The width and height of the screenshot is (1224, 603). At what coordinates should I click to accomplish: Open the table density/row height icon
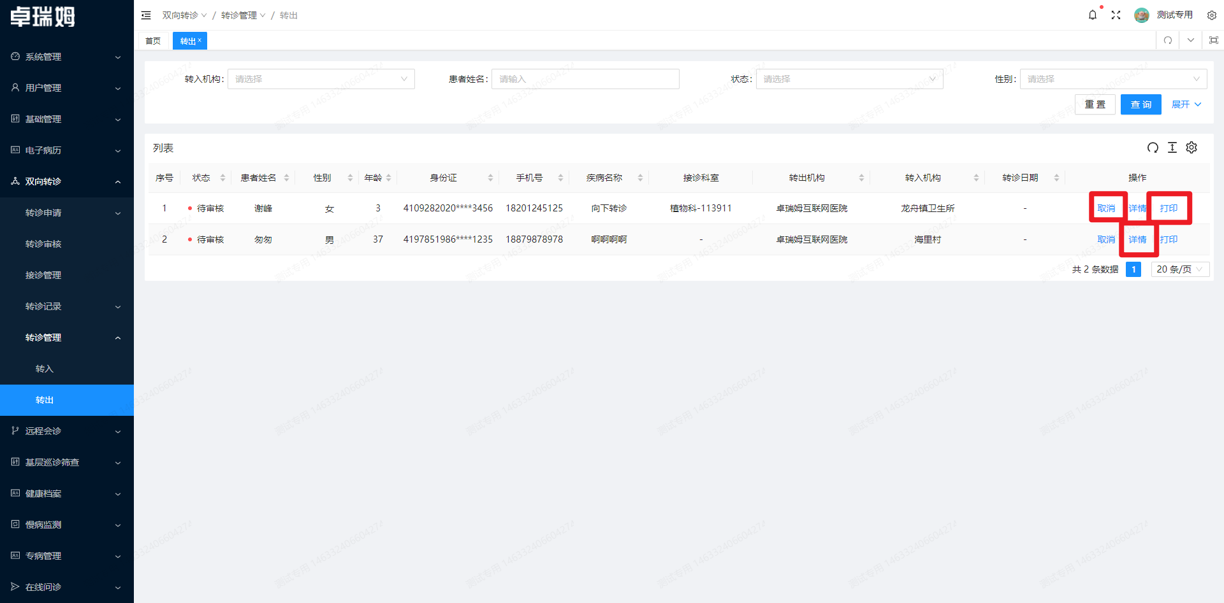click(x=1172, y=148)
